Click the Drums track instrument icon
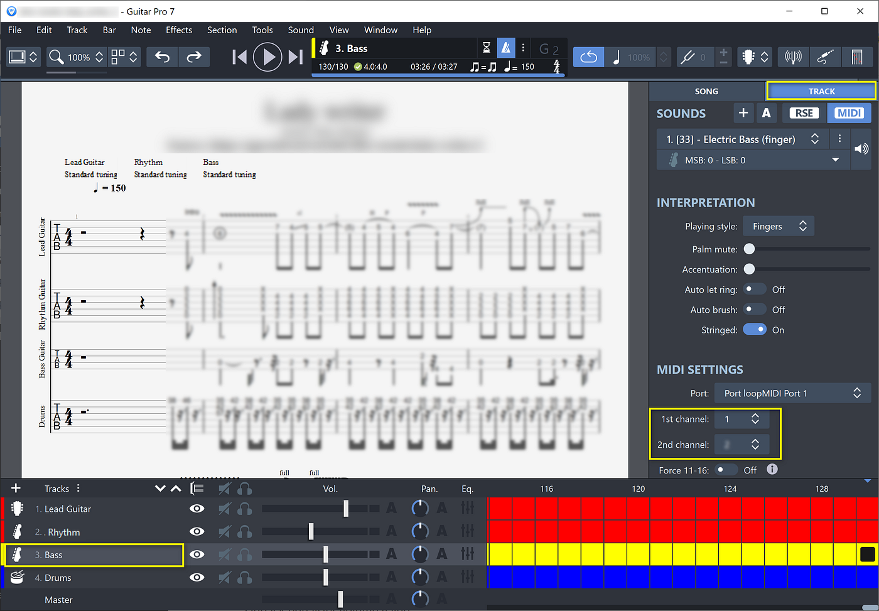The image size is (879, 611). click(17, 577)
